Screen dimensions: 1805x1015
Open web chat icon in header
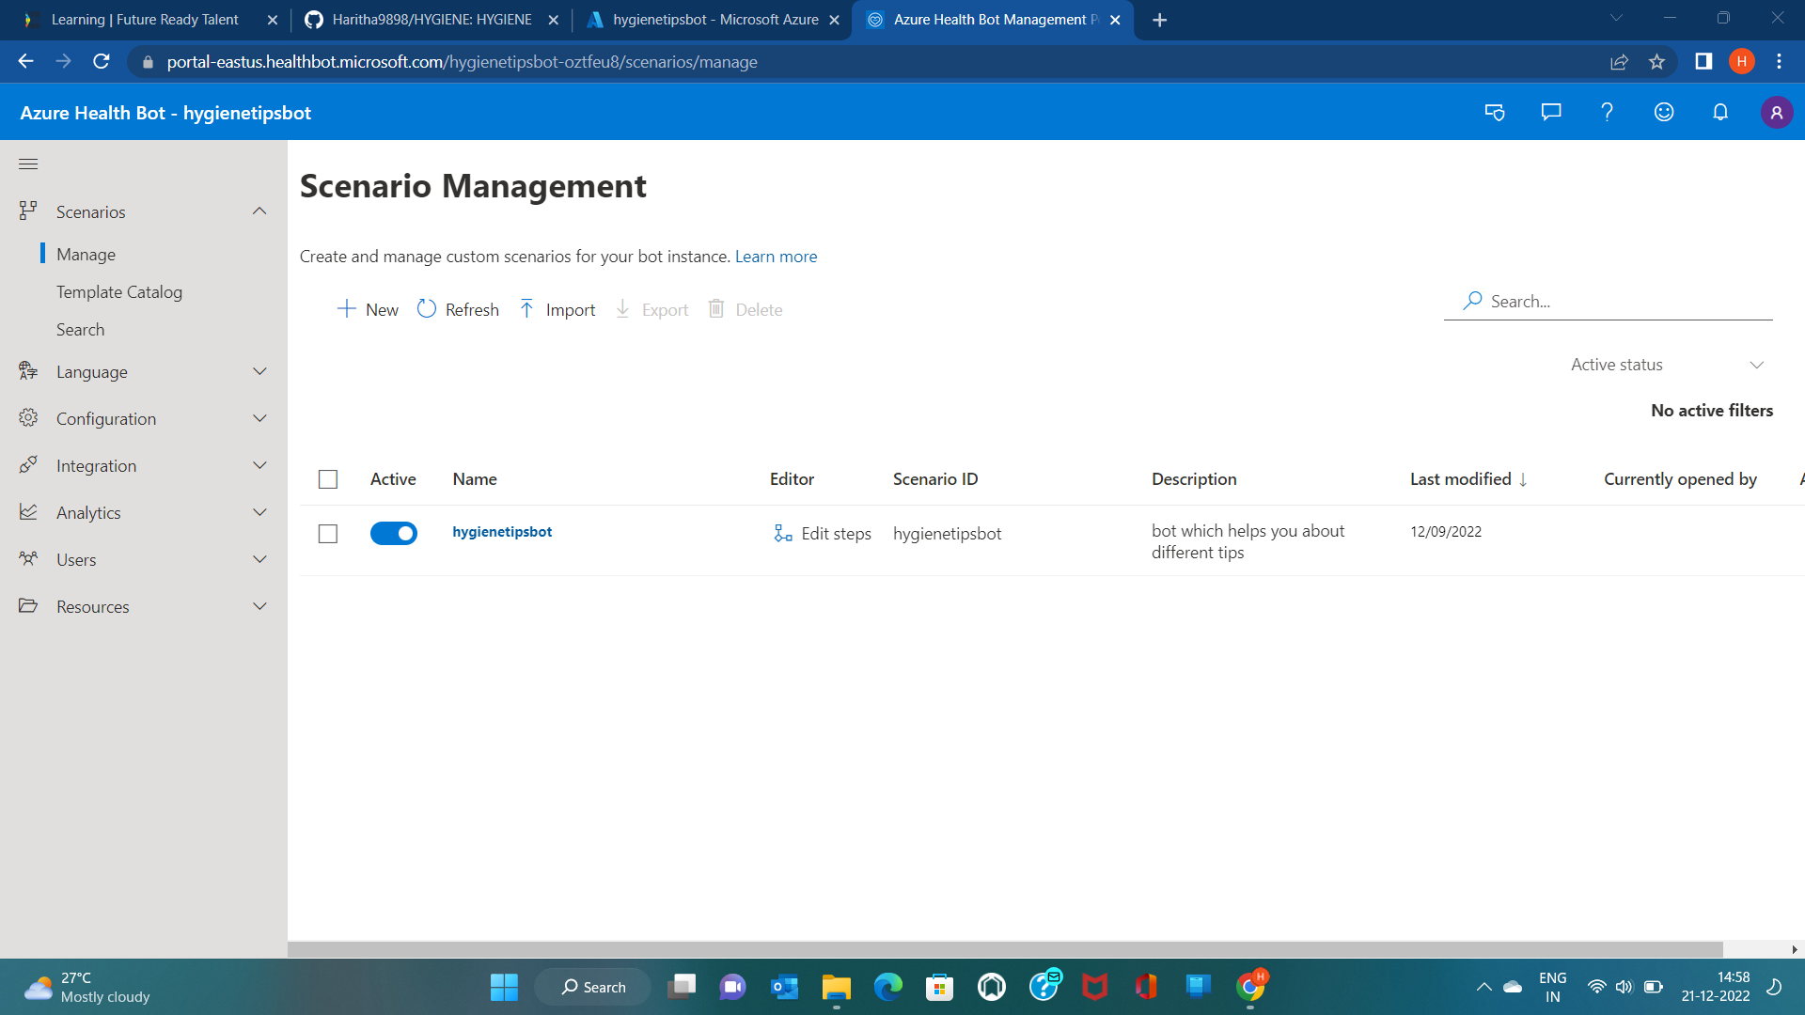[1550, 113]
